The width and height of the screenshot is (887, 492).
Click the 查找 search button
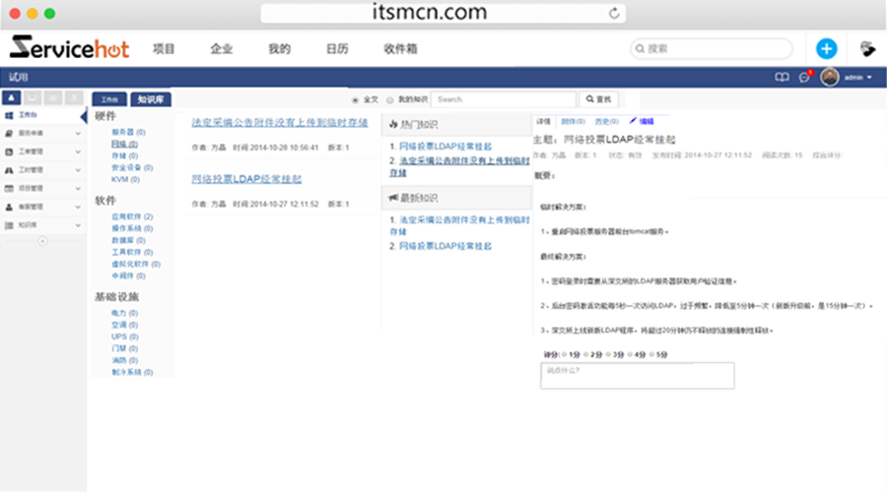[x=600, y=99]
